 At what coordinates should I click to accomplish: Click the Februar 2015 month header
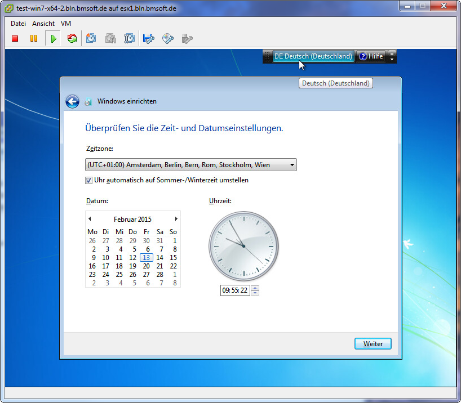pyautogui.click(x=132, y=220)
